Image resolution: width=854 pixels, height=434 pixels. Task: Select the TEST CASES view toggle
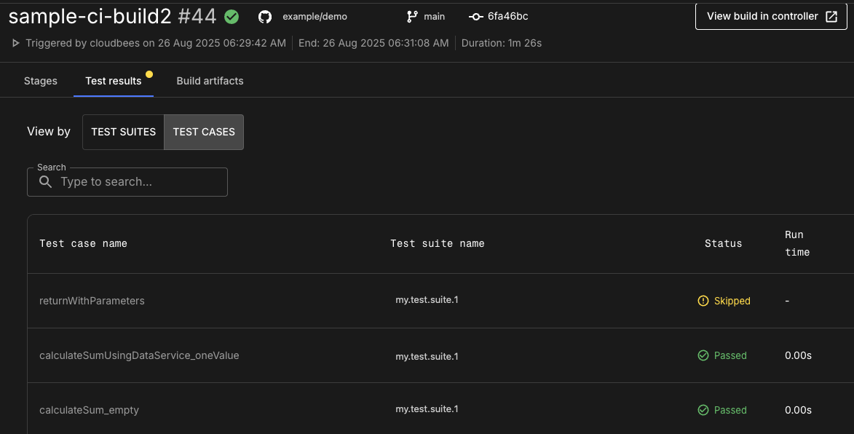[x=204, y=132]
